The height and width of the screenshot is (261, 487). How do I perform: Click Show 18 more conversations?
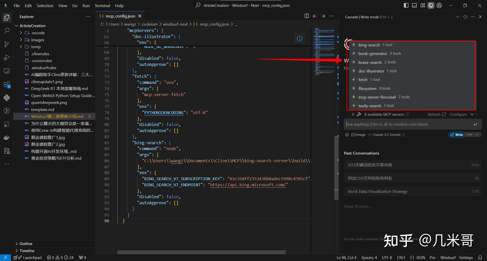(x=357, y=206)
